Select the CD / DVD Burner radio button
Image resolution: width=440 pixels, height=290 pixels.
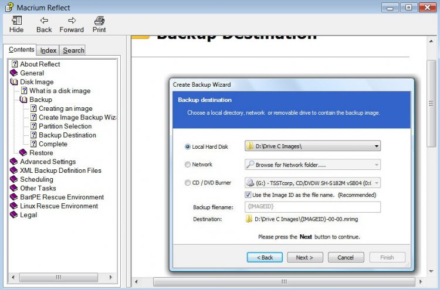[x=188, y=183]
